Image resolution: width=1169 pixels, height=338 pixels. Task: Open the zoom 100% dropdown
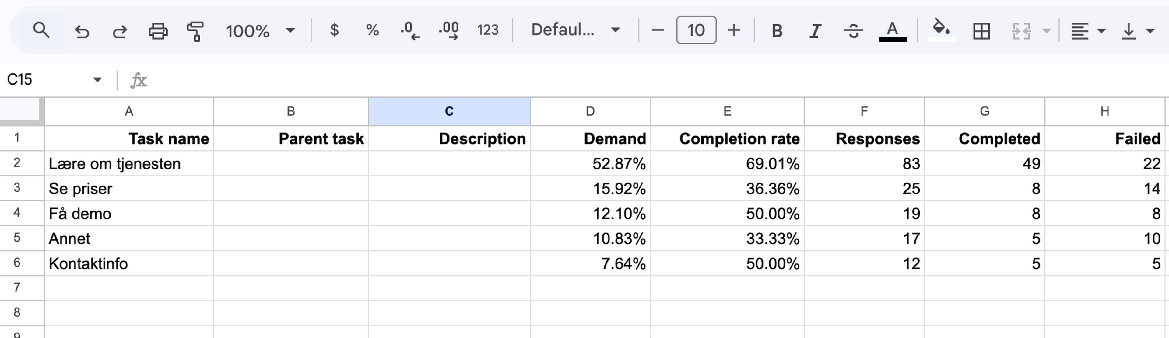coord(261,31)
